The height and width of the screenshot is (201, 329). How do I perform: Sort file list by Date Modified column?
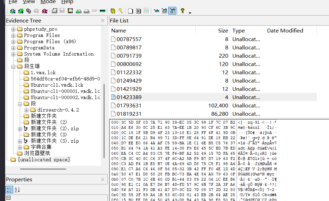291,30
